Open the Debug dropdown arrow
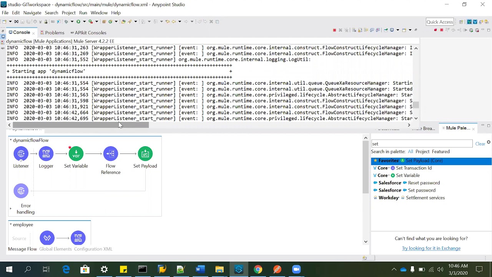 click(72, 22)
